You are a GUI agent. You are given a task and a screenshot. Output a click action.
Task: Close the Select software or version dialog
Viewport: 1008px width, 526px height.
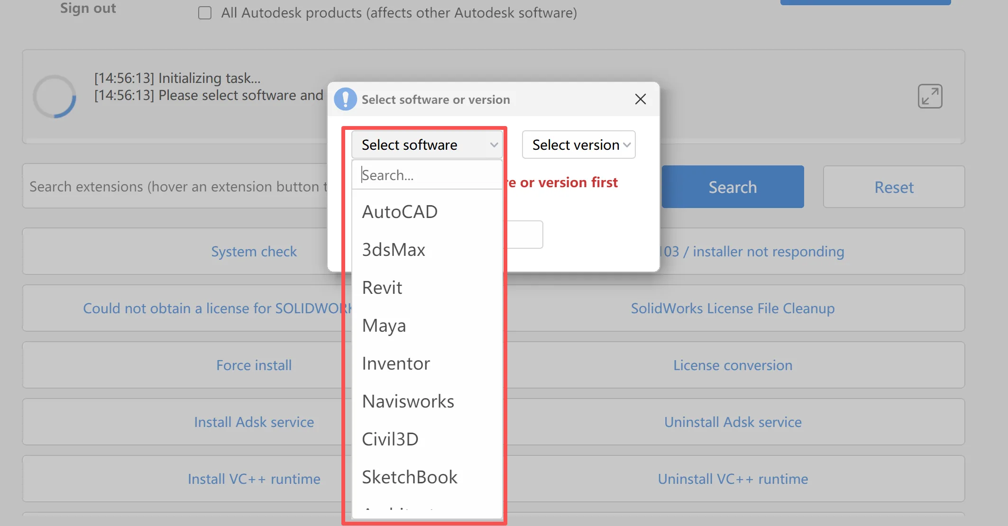640,100
